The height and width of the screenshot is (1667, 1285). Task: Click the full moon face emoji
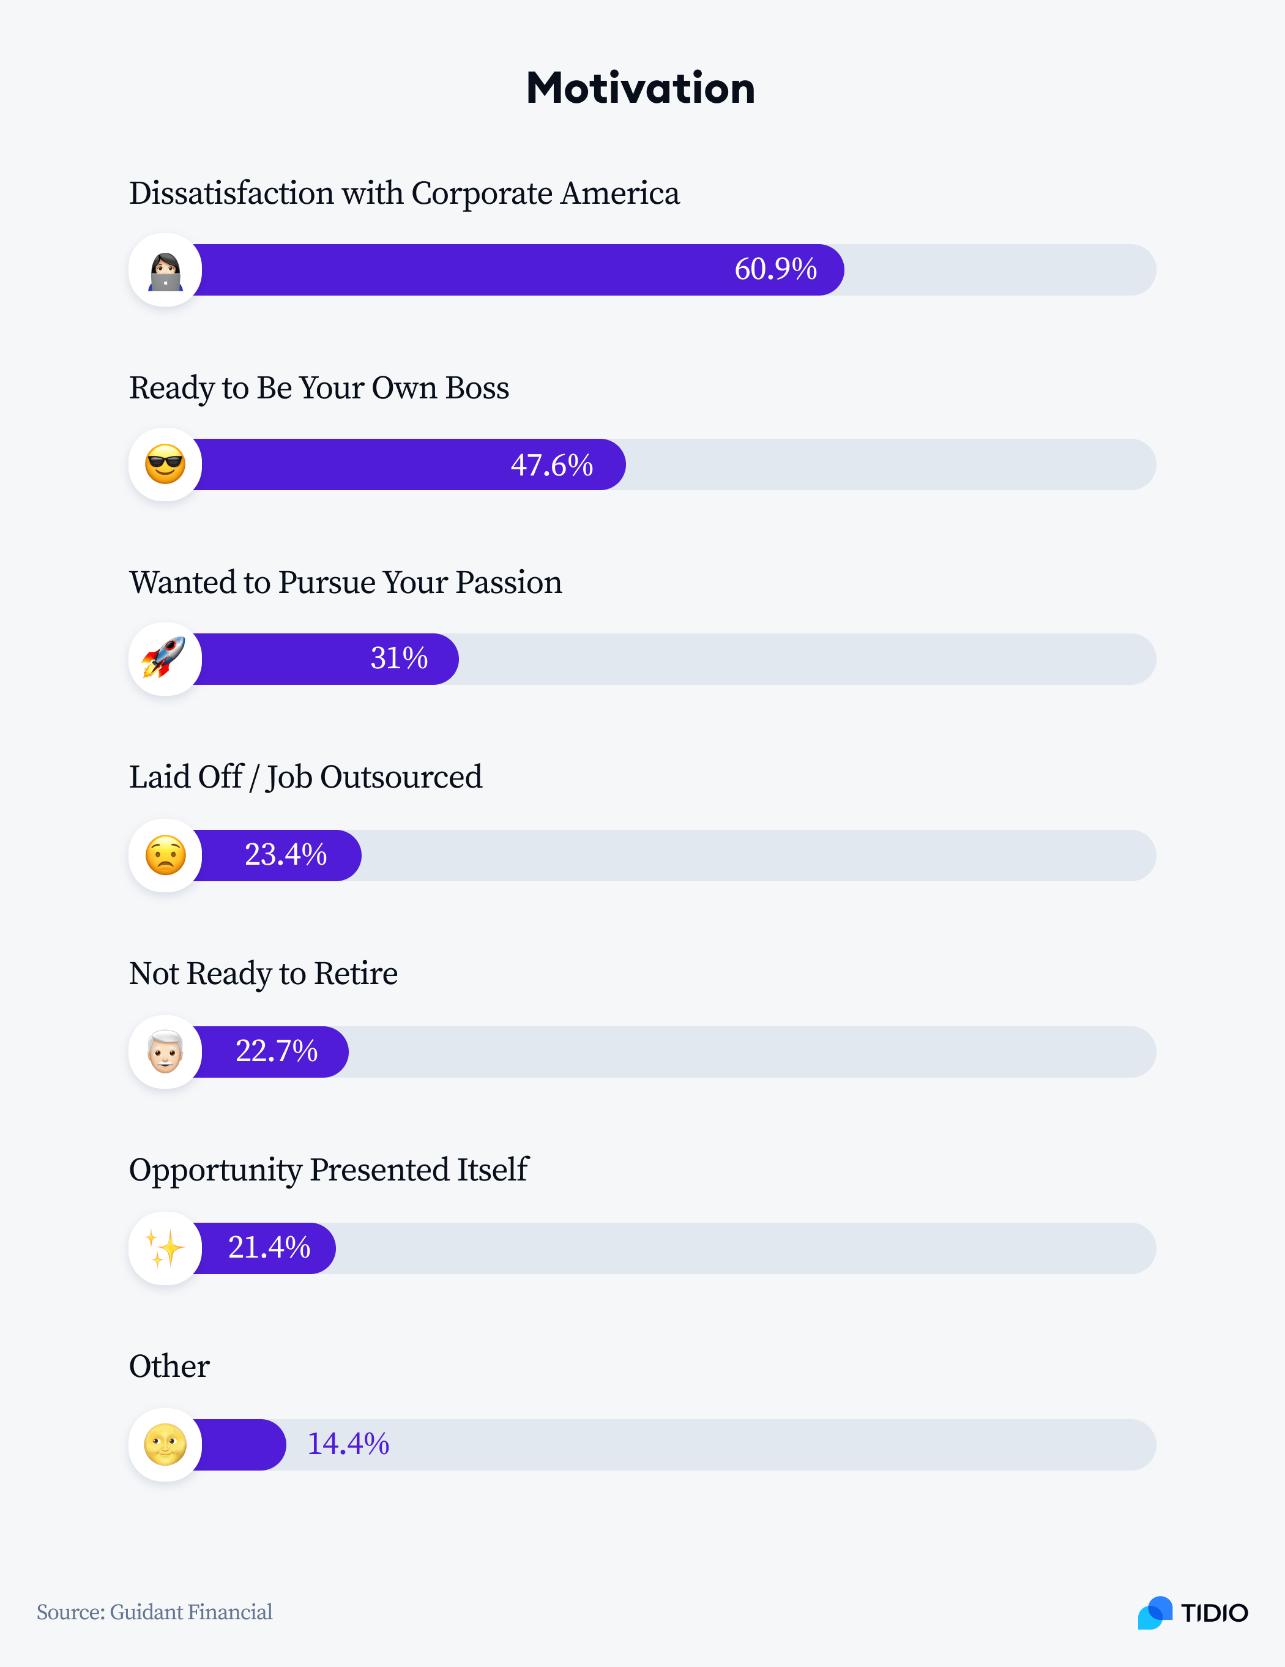[165, 1445]
